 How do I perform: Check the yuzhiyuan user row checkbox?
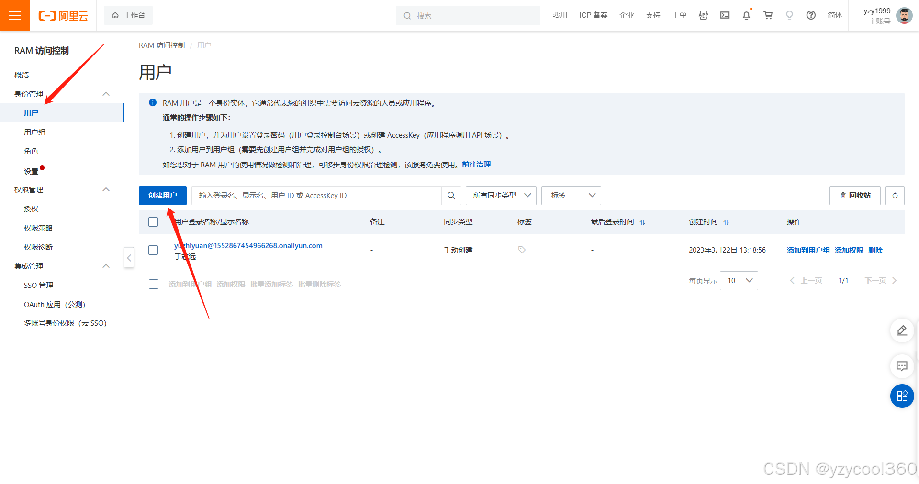pyautogui.click(x=153, y=250)
